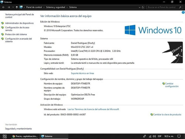This screenshot has width=185, height=139.
Task: Click shield icon beside 'Configuración de Acceso remoto'
Action: click(x=3, y=27)
